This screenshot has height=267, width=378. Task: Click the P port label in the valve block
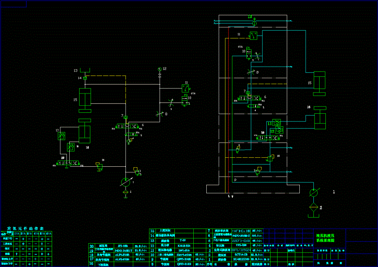point(235,180)
